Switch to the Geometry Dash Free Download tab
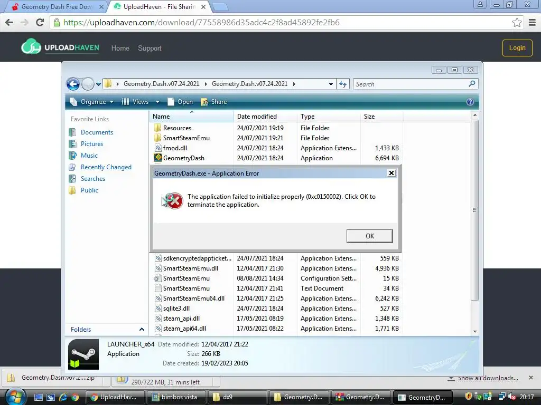The image size is (541, 405). [58, 7]
